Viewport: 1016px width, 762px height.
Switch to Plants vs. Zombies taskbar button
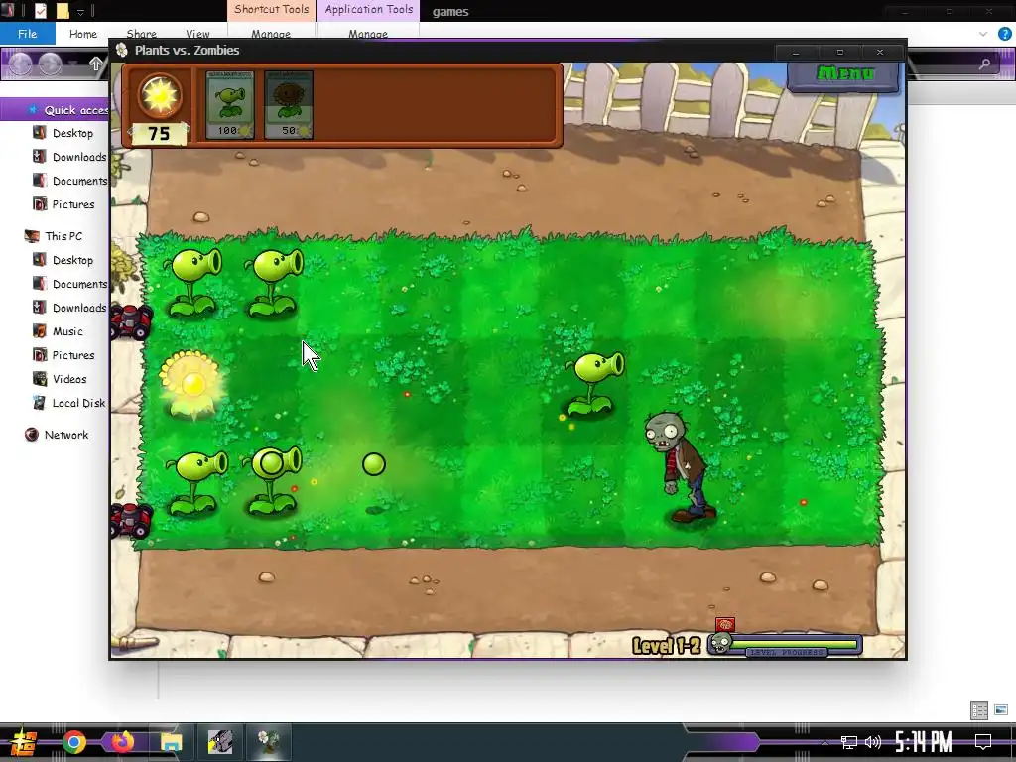269,742
